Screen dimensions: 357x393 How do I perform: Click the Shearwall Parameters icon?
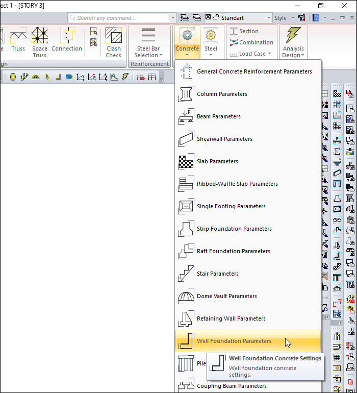(x=186, y=139)
